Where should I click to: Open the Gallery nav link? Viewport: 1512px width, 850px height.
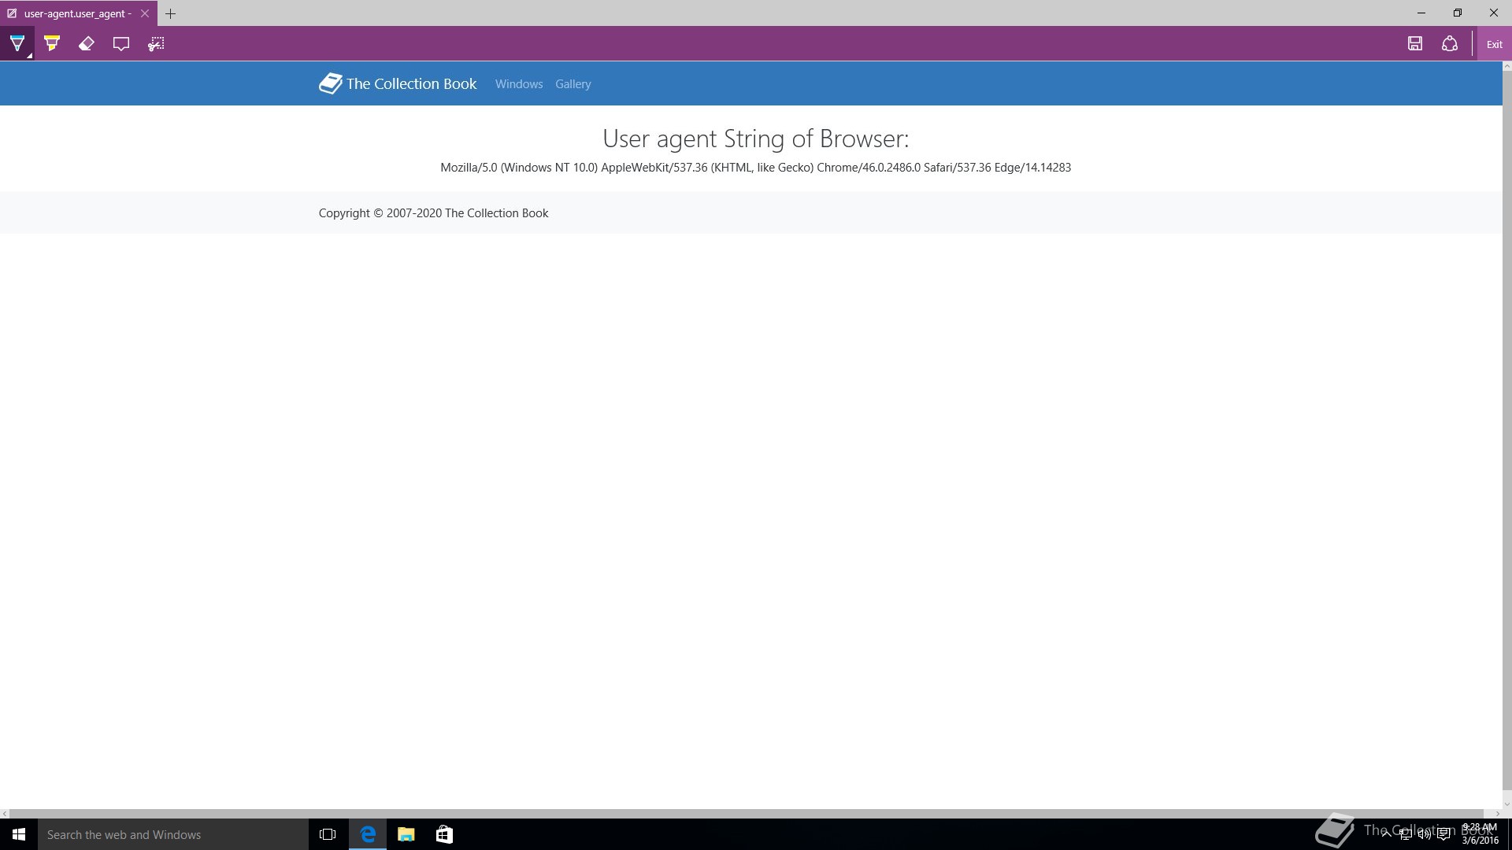[573, 84]
